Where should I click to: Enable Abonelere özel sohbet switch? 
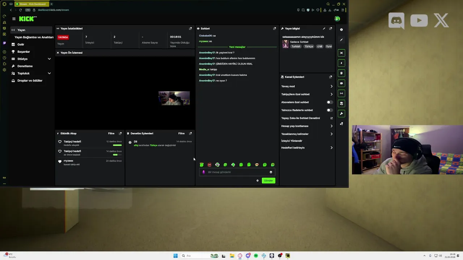tap(330, 102)
